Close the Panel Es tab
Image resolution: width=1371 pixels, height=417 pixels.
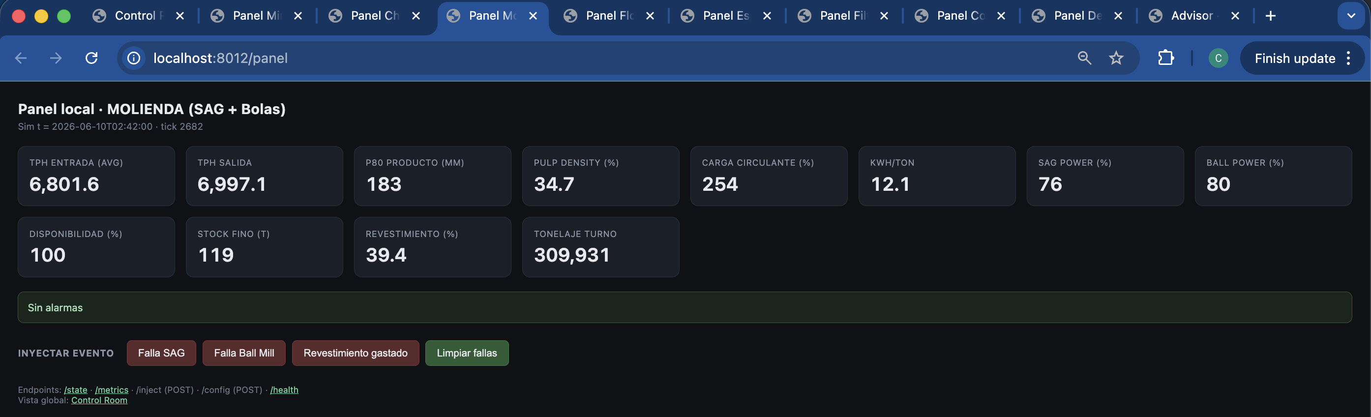[767, 16]
